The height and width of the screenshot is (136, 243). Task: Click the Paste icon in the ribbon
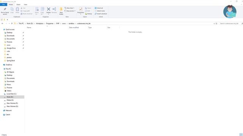[x=17, y=9]
